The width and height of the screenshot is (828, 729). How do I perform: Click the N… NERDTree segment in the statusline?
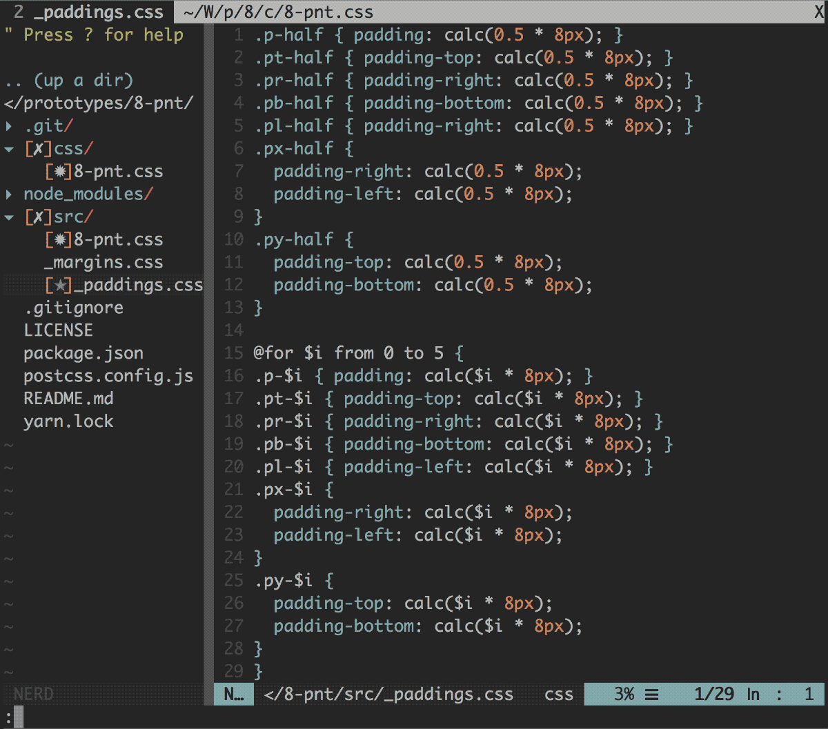tap(233, 695)
